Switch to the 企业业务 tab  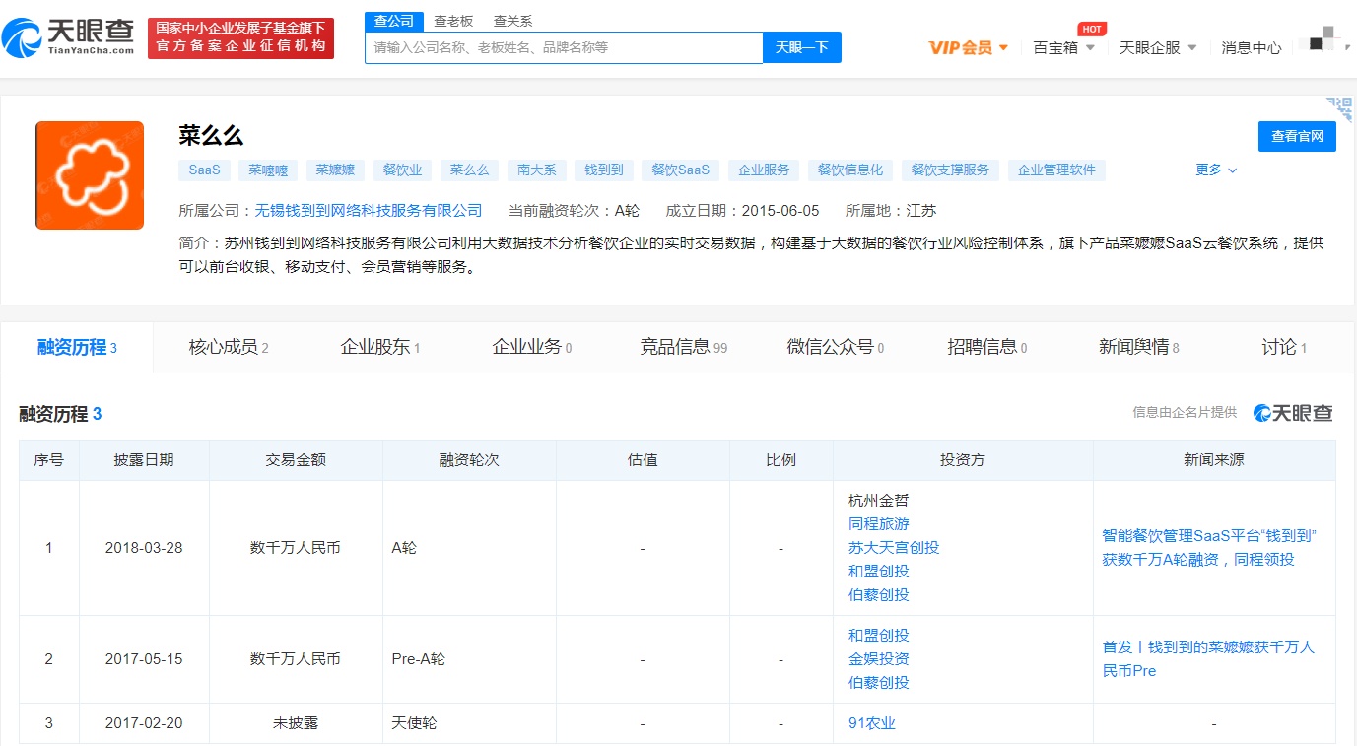pyautogui.click(x=532, y=347)
